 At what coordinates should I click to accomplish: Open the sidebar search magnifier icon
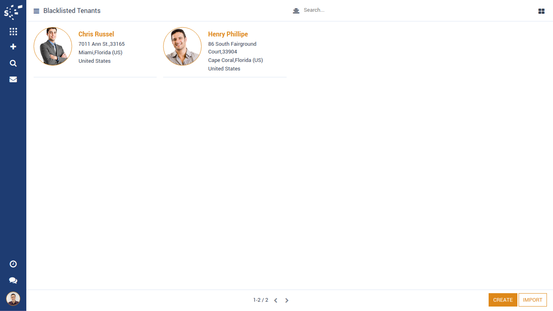pyautogui.click(x=13, y=63)
